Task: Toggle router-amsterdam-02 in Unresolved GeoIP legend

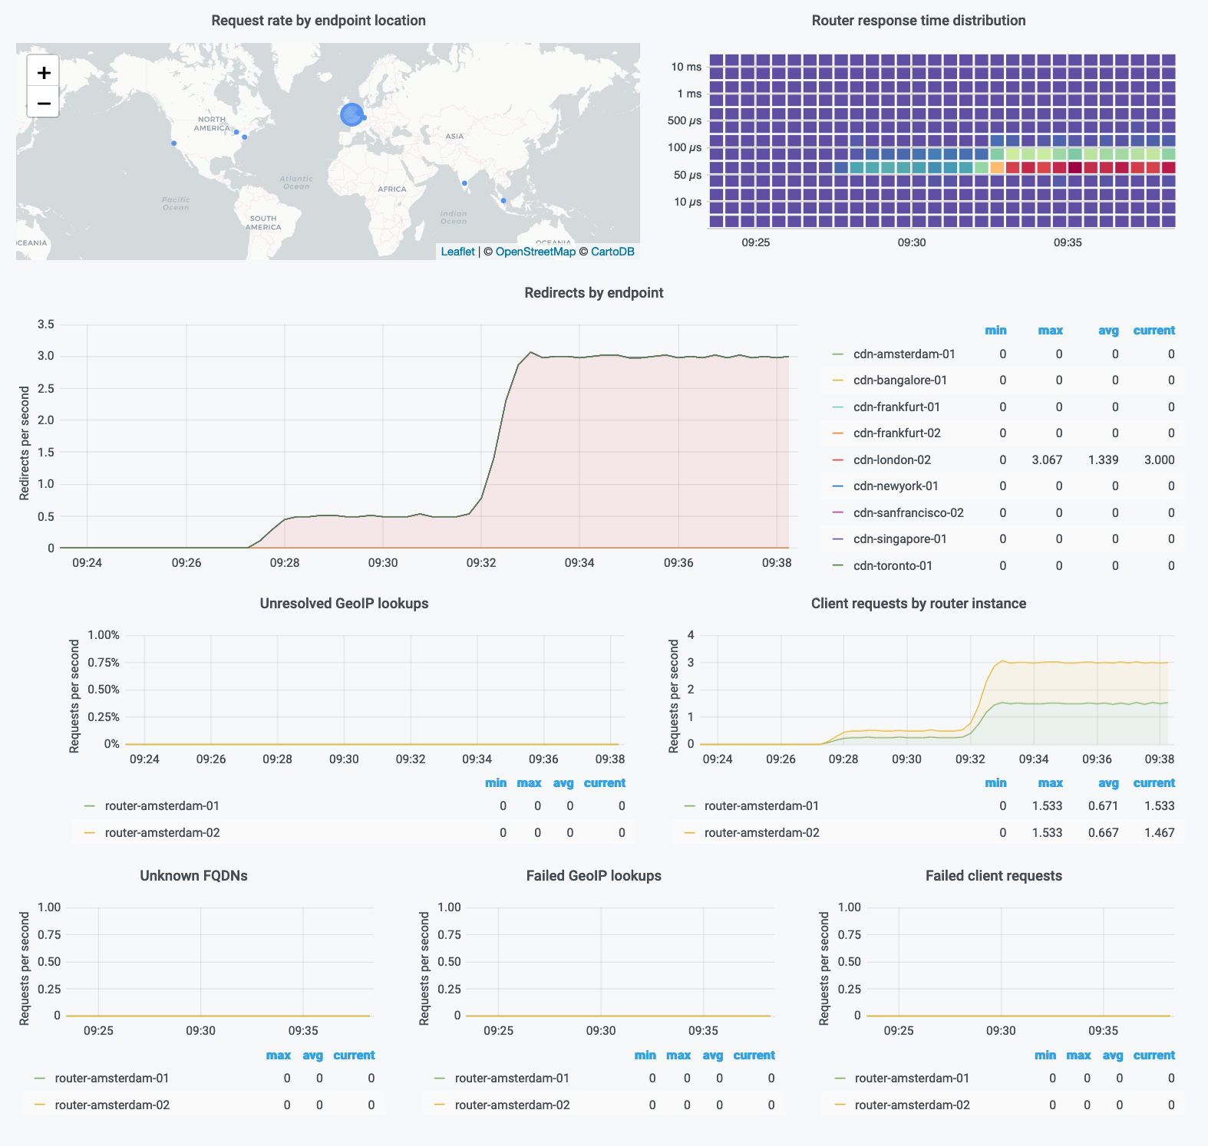Action: click(162, 833)
